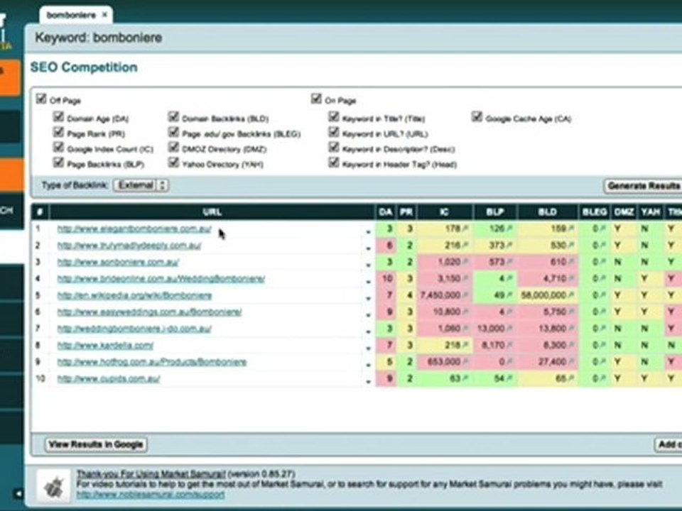Click the arrow icon beside IC value 216

click(465, 246)
